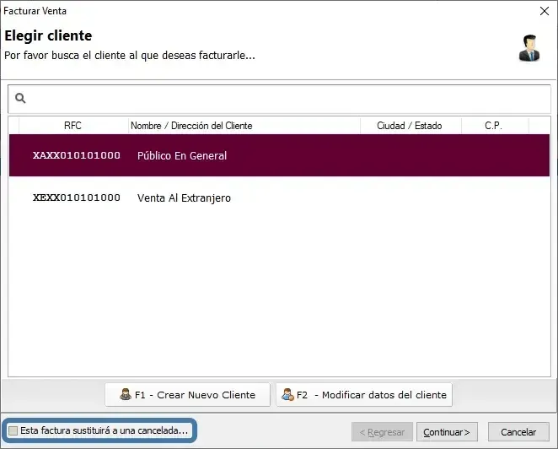The height and width of the screenshot is (449, 558).
Task: Click the new client person icon
Action: 126,394
